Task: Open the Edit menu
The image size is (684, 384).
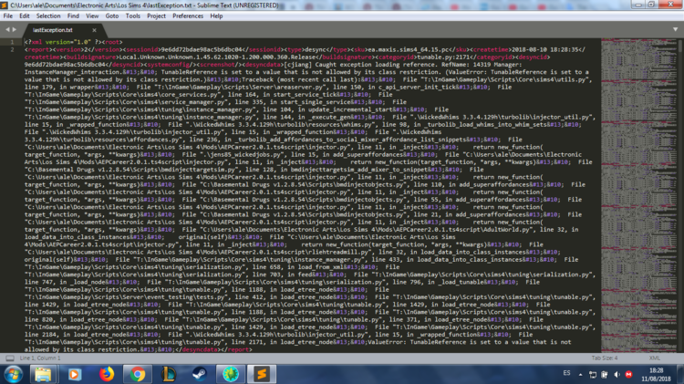Action: (25, 16)
